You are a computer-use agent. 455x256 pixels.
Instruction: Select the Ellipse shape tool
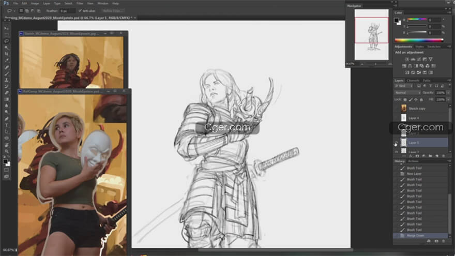click(6, 138)
